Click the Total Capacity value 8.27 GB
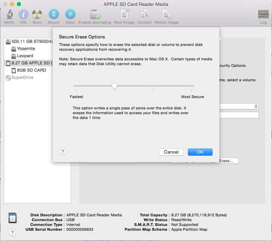 point(199,215)
